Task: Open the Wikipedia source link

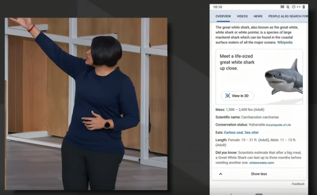Action: point(285,42)
